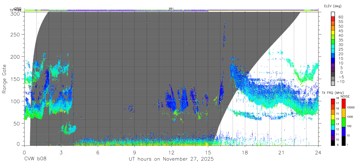Select the green 13–14 MHz TX FRQ swatch
Screen dimensions: 358x165
click(x=333, y=122)
